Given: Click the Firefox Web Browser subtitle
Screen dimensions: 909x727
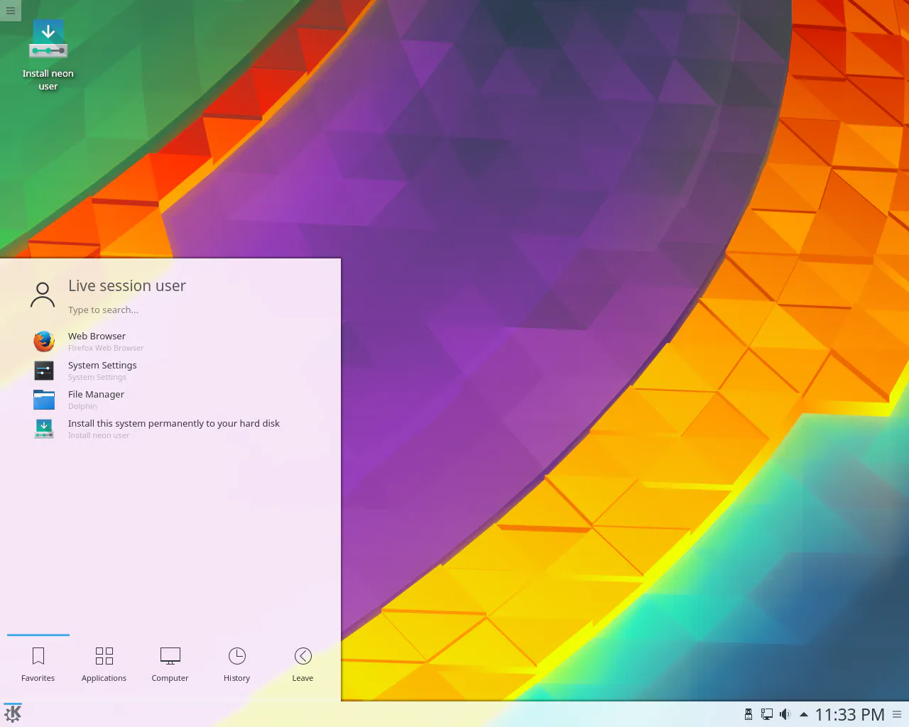Looking at the screenshot, I should click(x=106, y=348).
